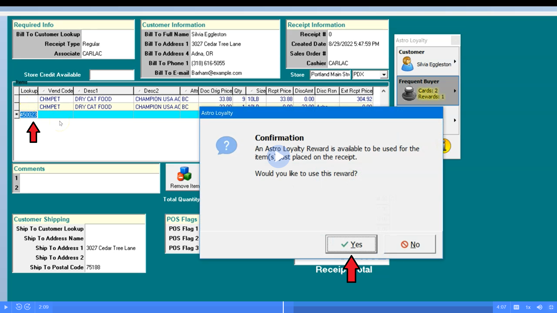Mute the video volume
This screenshot has height=313, width=557.
coord(539,307)
